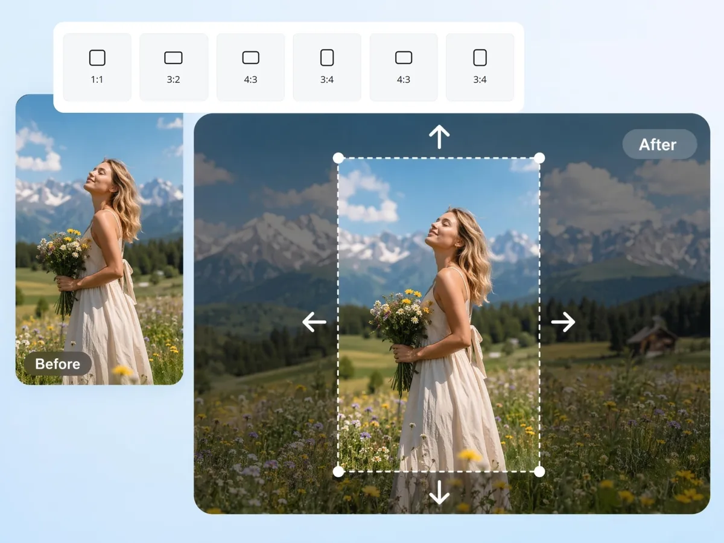Click the upward expand arrow above the crop frame
This screenshot has height=543, width=724.
click(x=439, y=136)
